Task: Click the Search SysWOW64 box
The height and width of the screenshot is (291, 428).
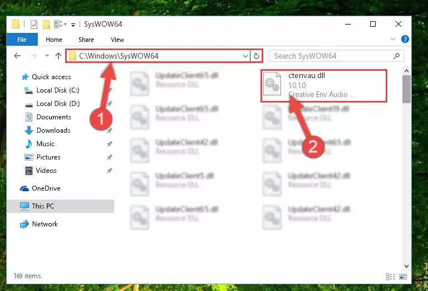Action: (337, 56)
